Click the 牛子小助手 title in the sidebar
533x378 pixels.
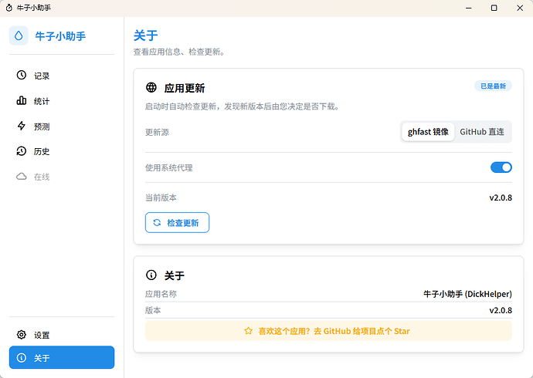click(60, 36)
